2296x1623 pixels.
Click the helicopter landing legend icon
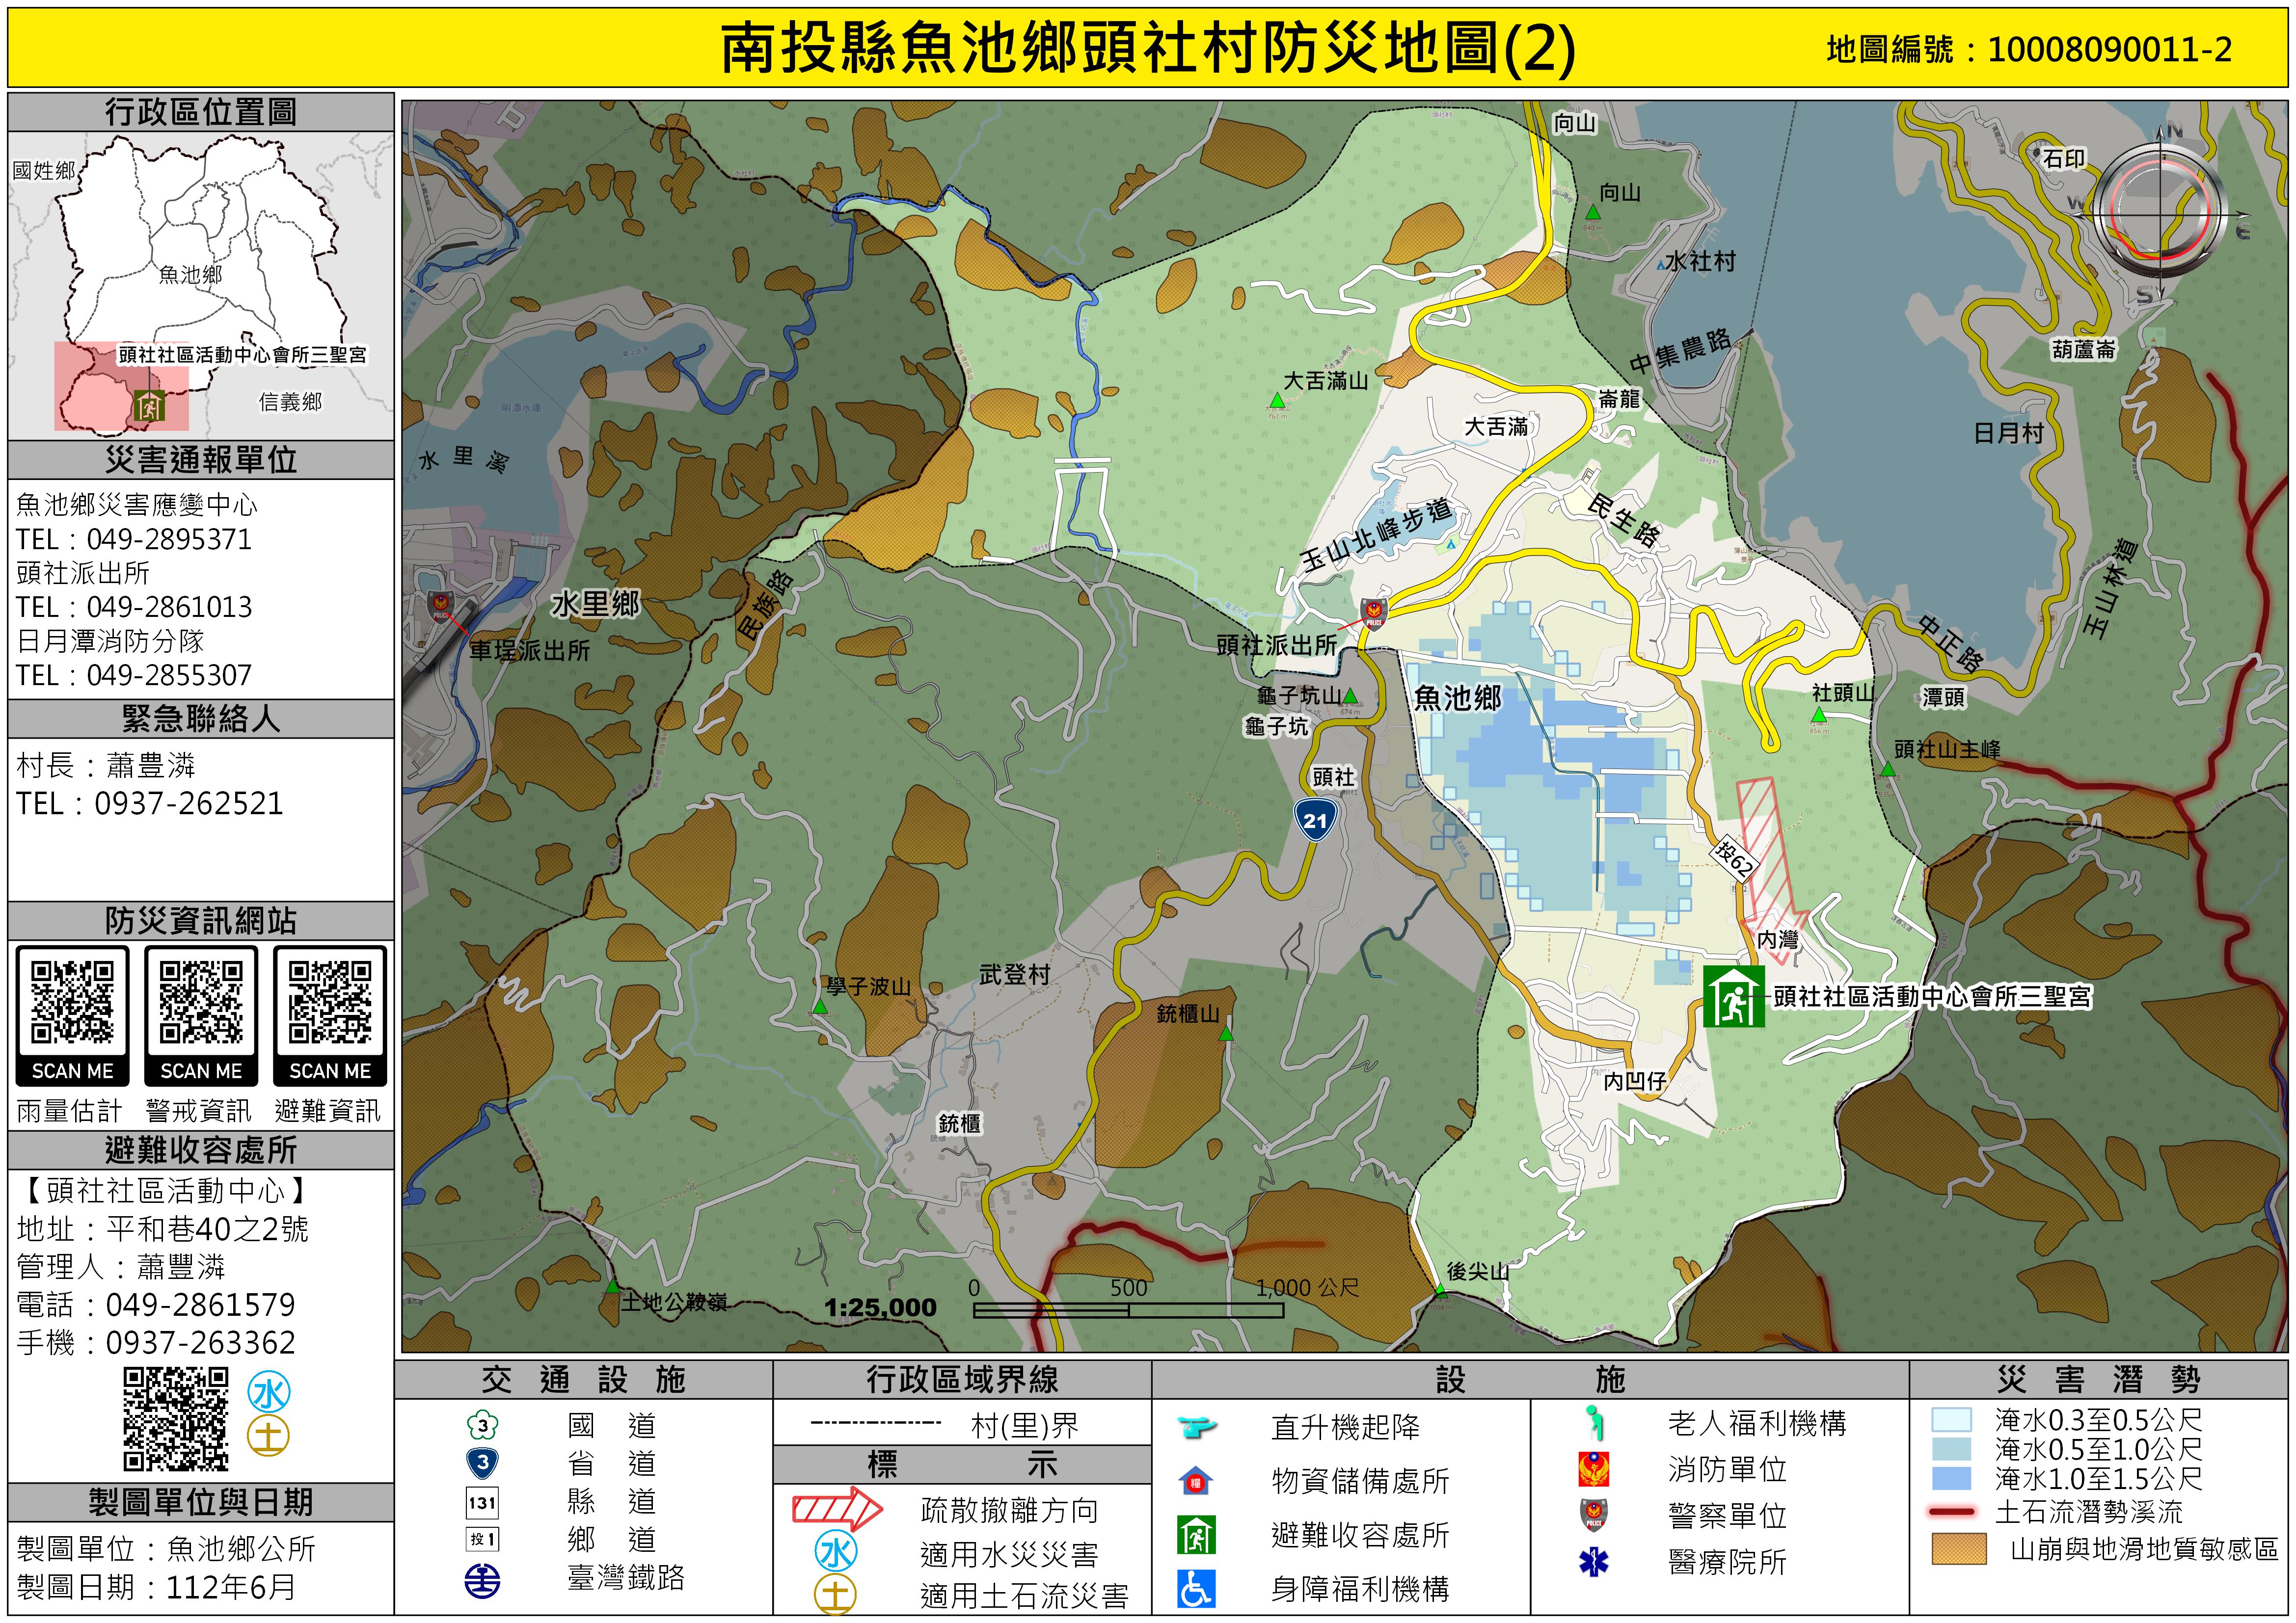pos(1196,1426)
